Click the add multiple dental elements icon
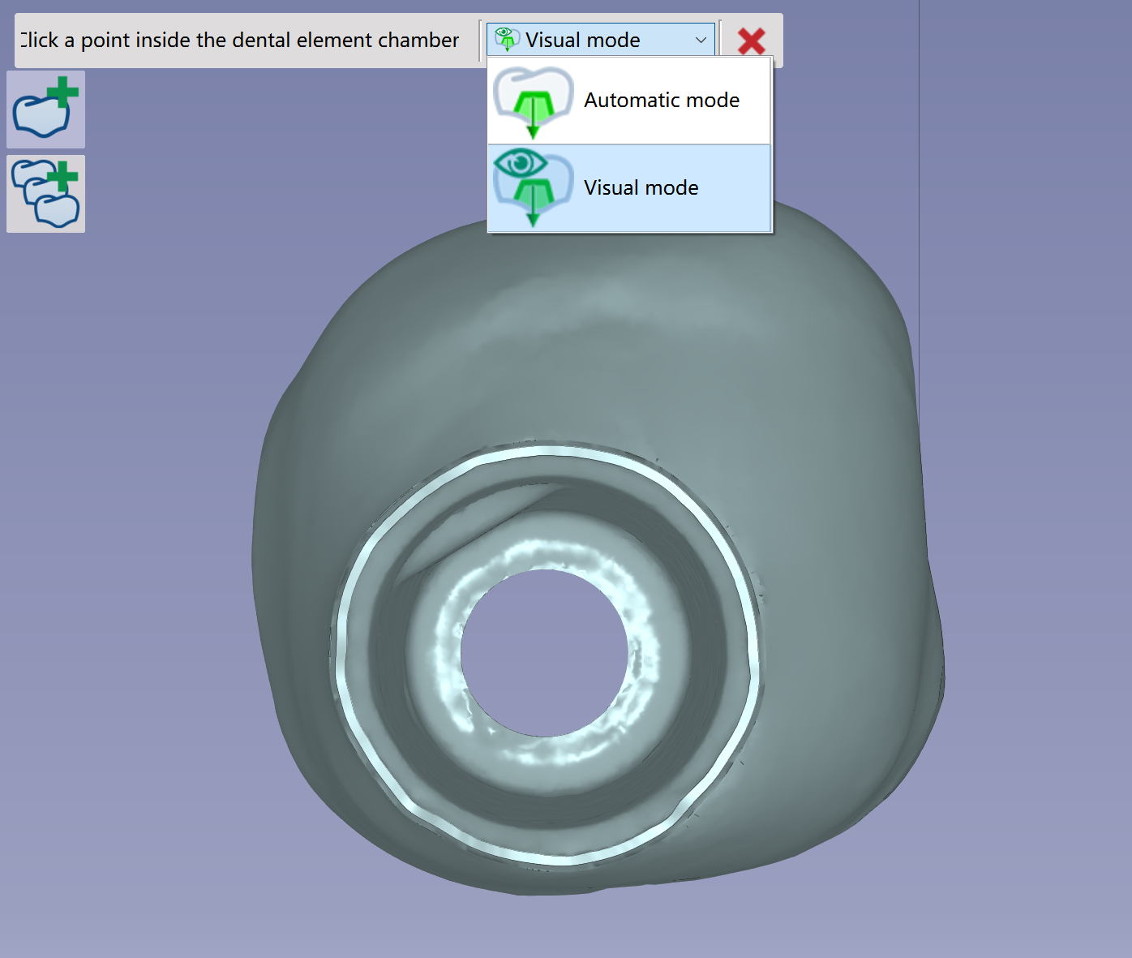The image size is (1132, 958). (45, 194)
